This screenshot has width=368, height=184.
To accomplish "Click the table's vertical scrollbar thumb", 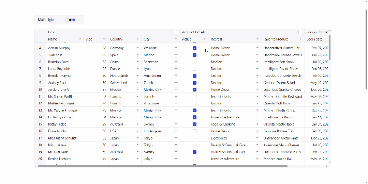I will point(329,48).
